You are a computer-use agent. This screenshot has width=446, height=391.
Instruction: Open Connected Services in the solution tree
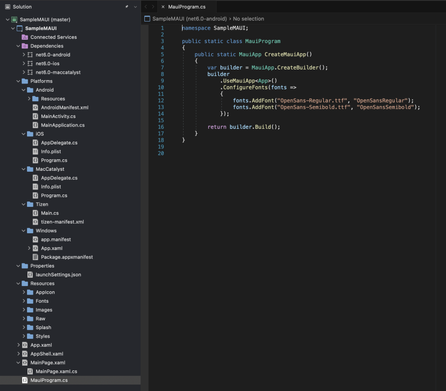(53, 37)
